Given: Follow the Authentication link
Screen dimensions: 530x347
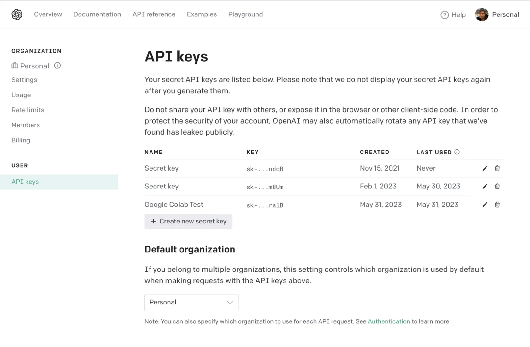Looking at the screenshot, I should pyautogui.click(x=389, y=321).
